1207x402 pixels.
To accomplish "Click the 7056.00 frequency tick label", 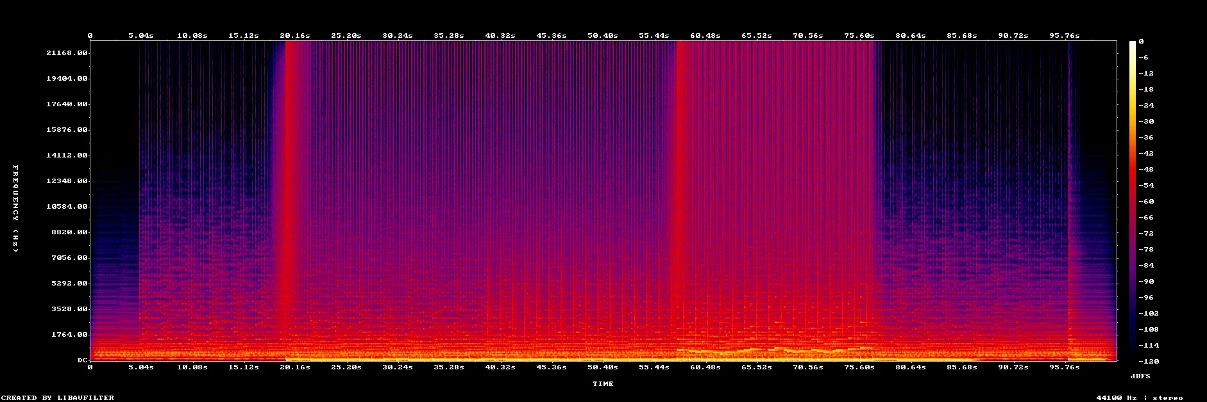I will [69, 258].
